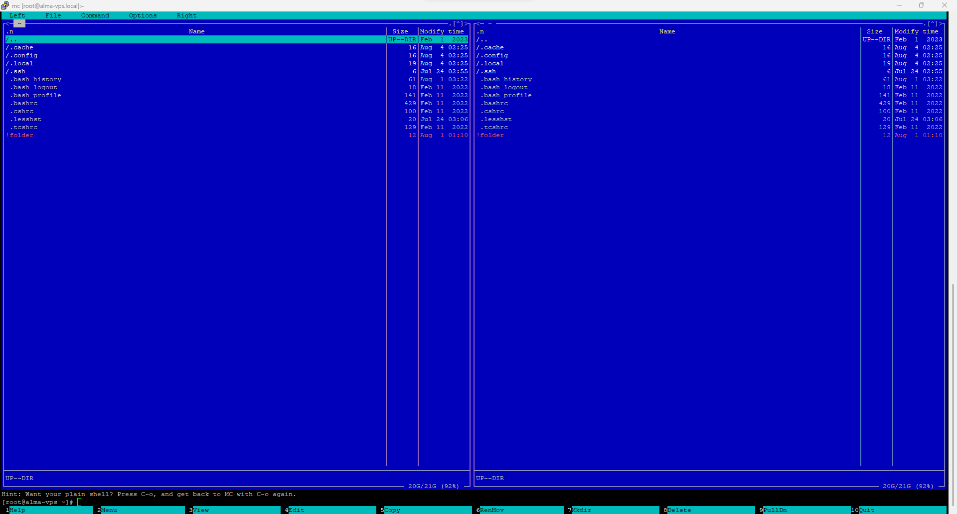Sort right panel by Size column header
Viewport: 957px width, 514px height.
coord(874,31)
